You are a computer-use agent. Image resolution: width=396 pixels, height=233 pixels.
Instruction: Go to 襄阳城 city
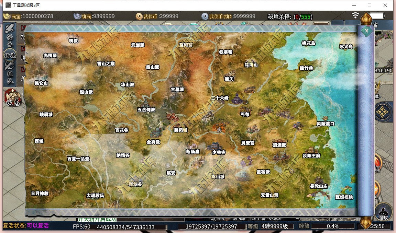(x=181, y=130)
